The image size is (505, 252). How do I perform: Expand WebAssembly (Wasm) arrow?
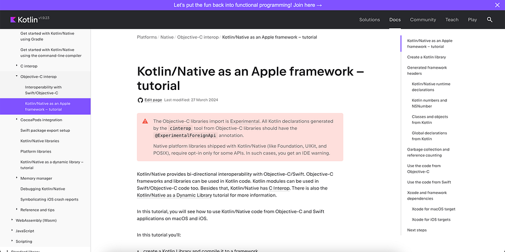pyautogui.click(x=12, y=220)
